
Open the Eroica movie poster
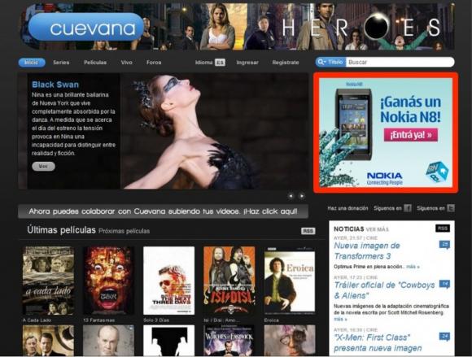(290, 281)
